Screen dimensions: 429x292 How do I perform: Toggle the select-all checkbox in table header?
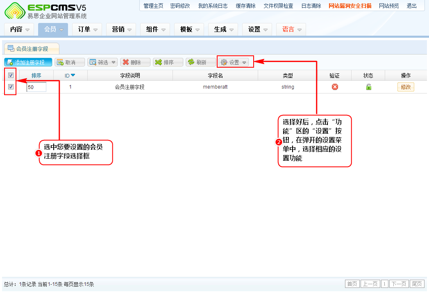[11, 75]
